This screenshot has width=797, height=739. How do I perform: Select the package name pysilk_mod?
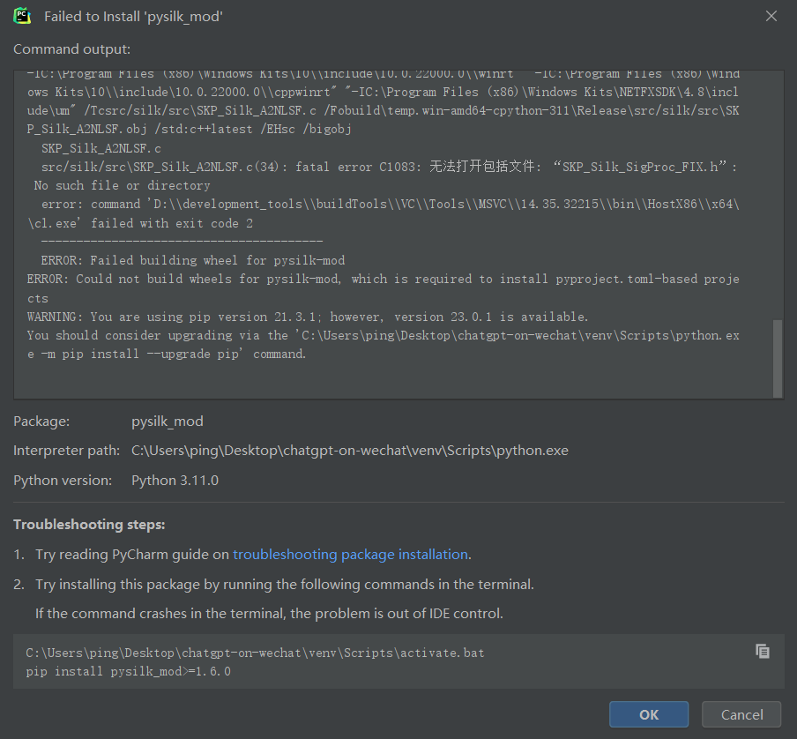click(x=168, y=421)
